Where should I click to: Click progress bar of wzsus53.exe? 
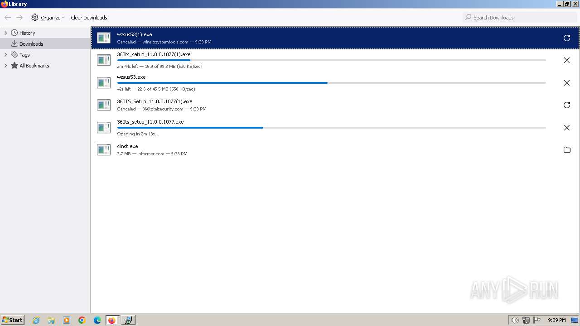(331, 83)
